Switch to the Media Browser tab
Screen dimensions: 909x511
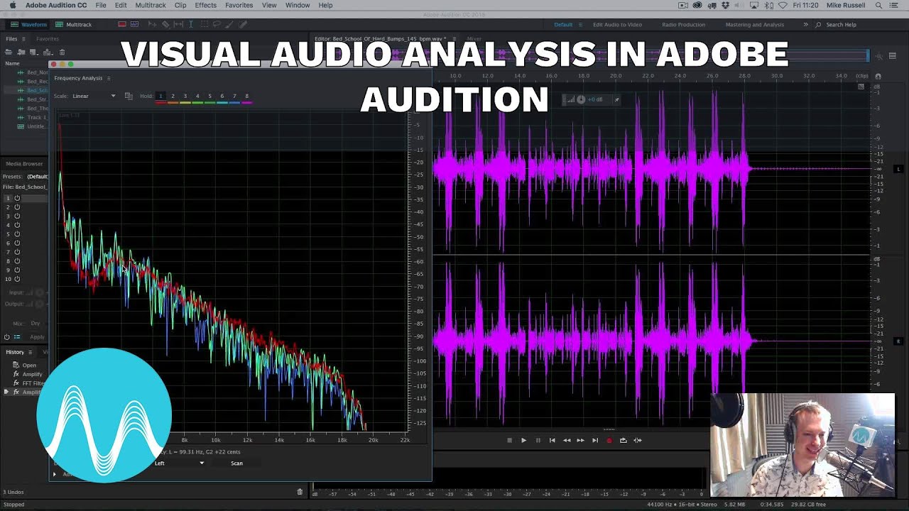pyautogui.click(x=24, y=164)
